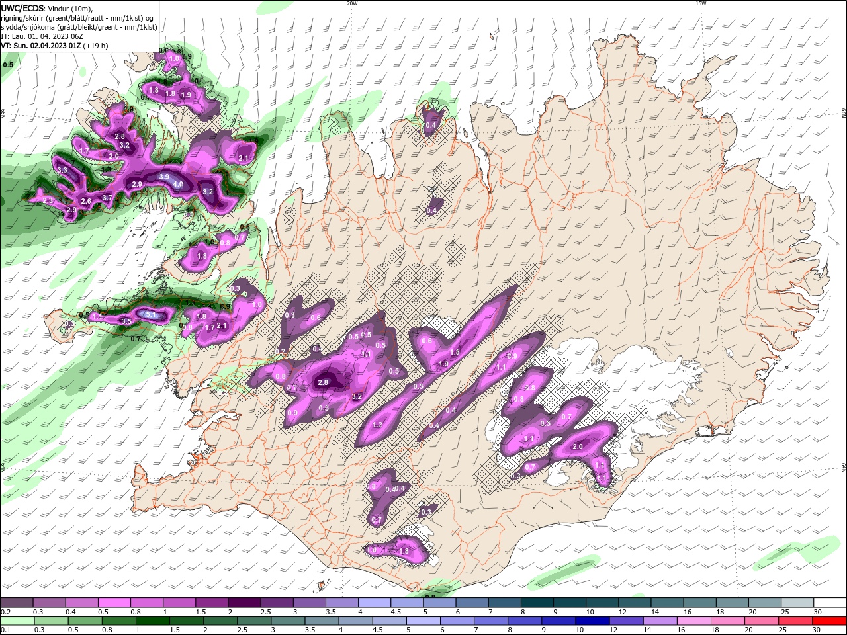Click the 15W longitude label
Viewport: 847px width, 635px height.
tap(701, 3)
